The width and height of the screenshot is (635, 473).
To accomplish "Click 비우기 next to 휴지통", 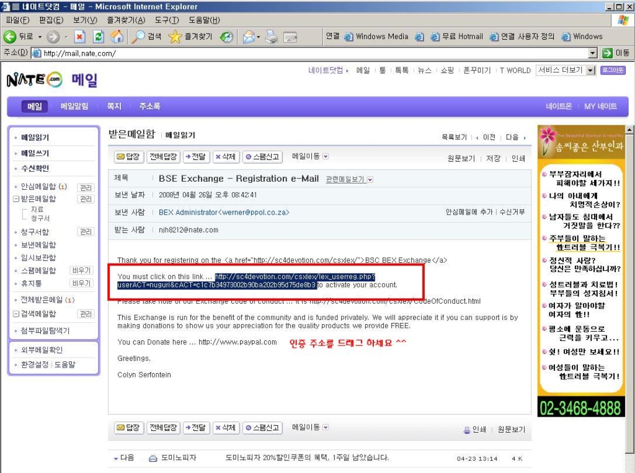I will click(x=81, y=283).
